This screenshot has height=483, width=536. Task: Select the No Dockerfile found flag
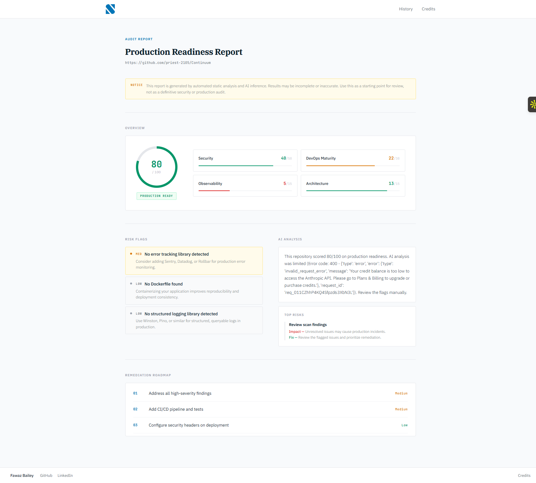click(194, 290)
